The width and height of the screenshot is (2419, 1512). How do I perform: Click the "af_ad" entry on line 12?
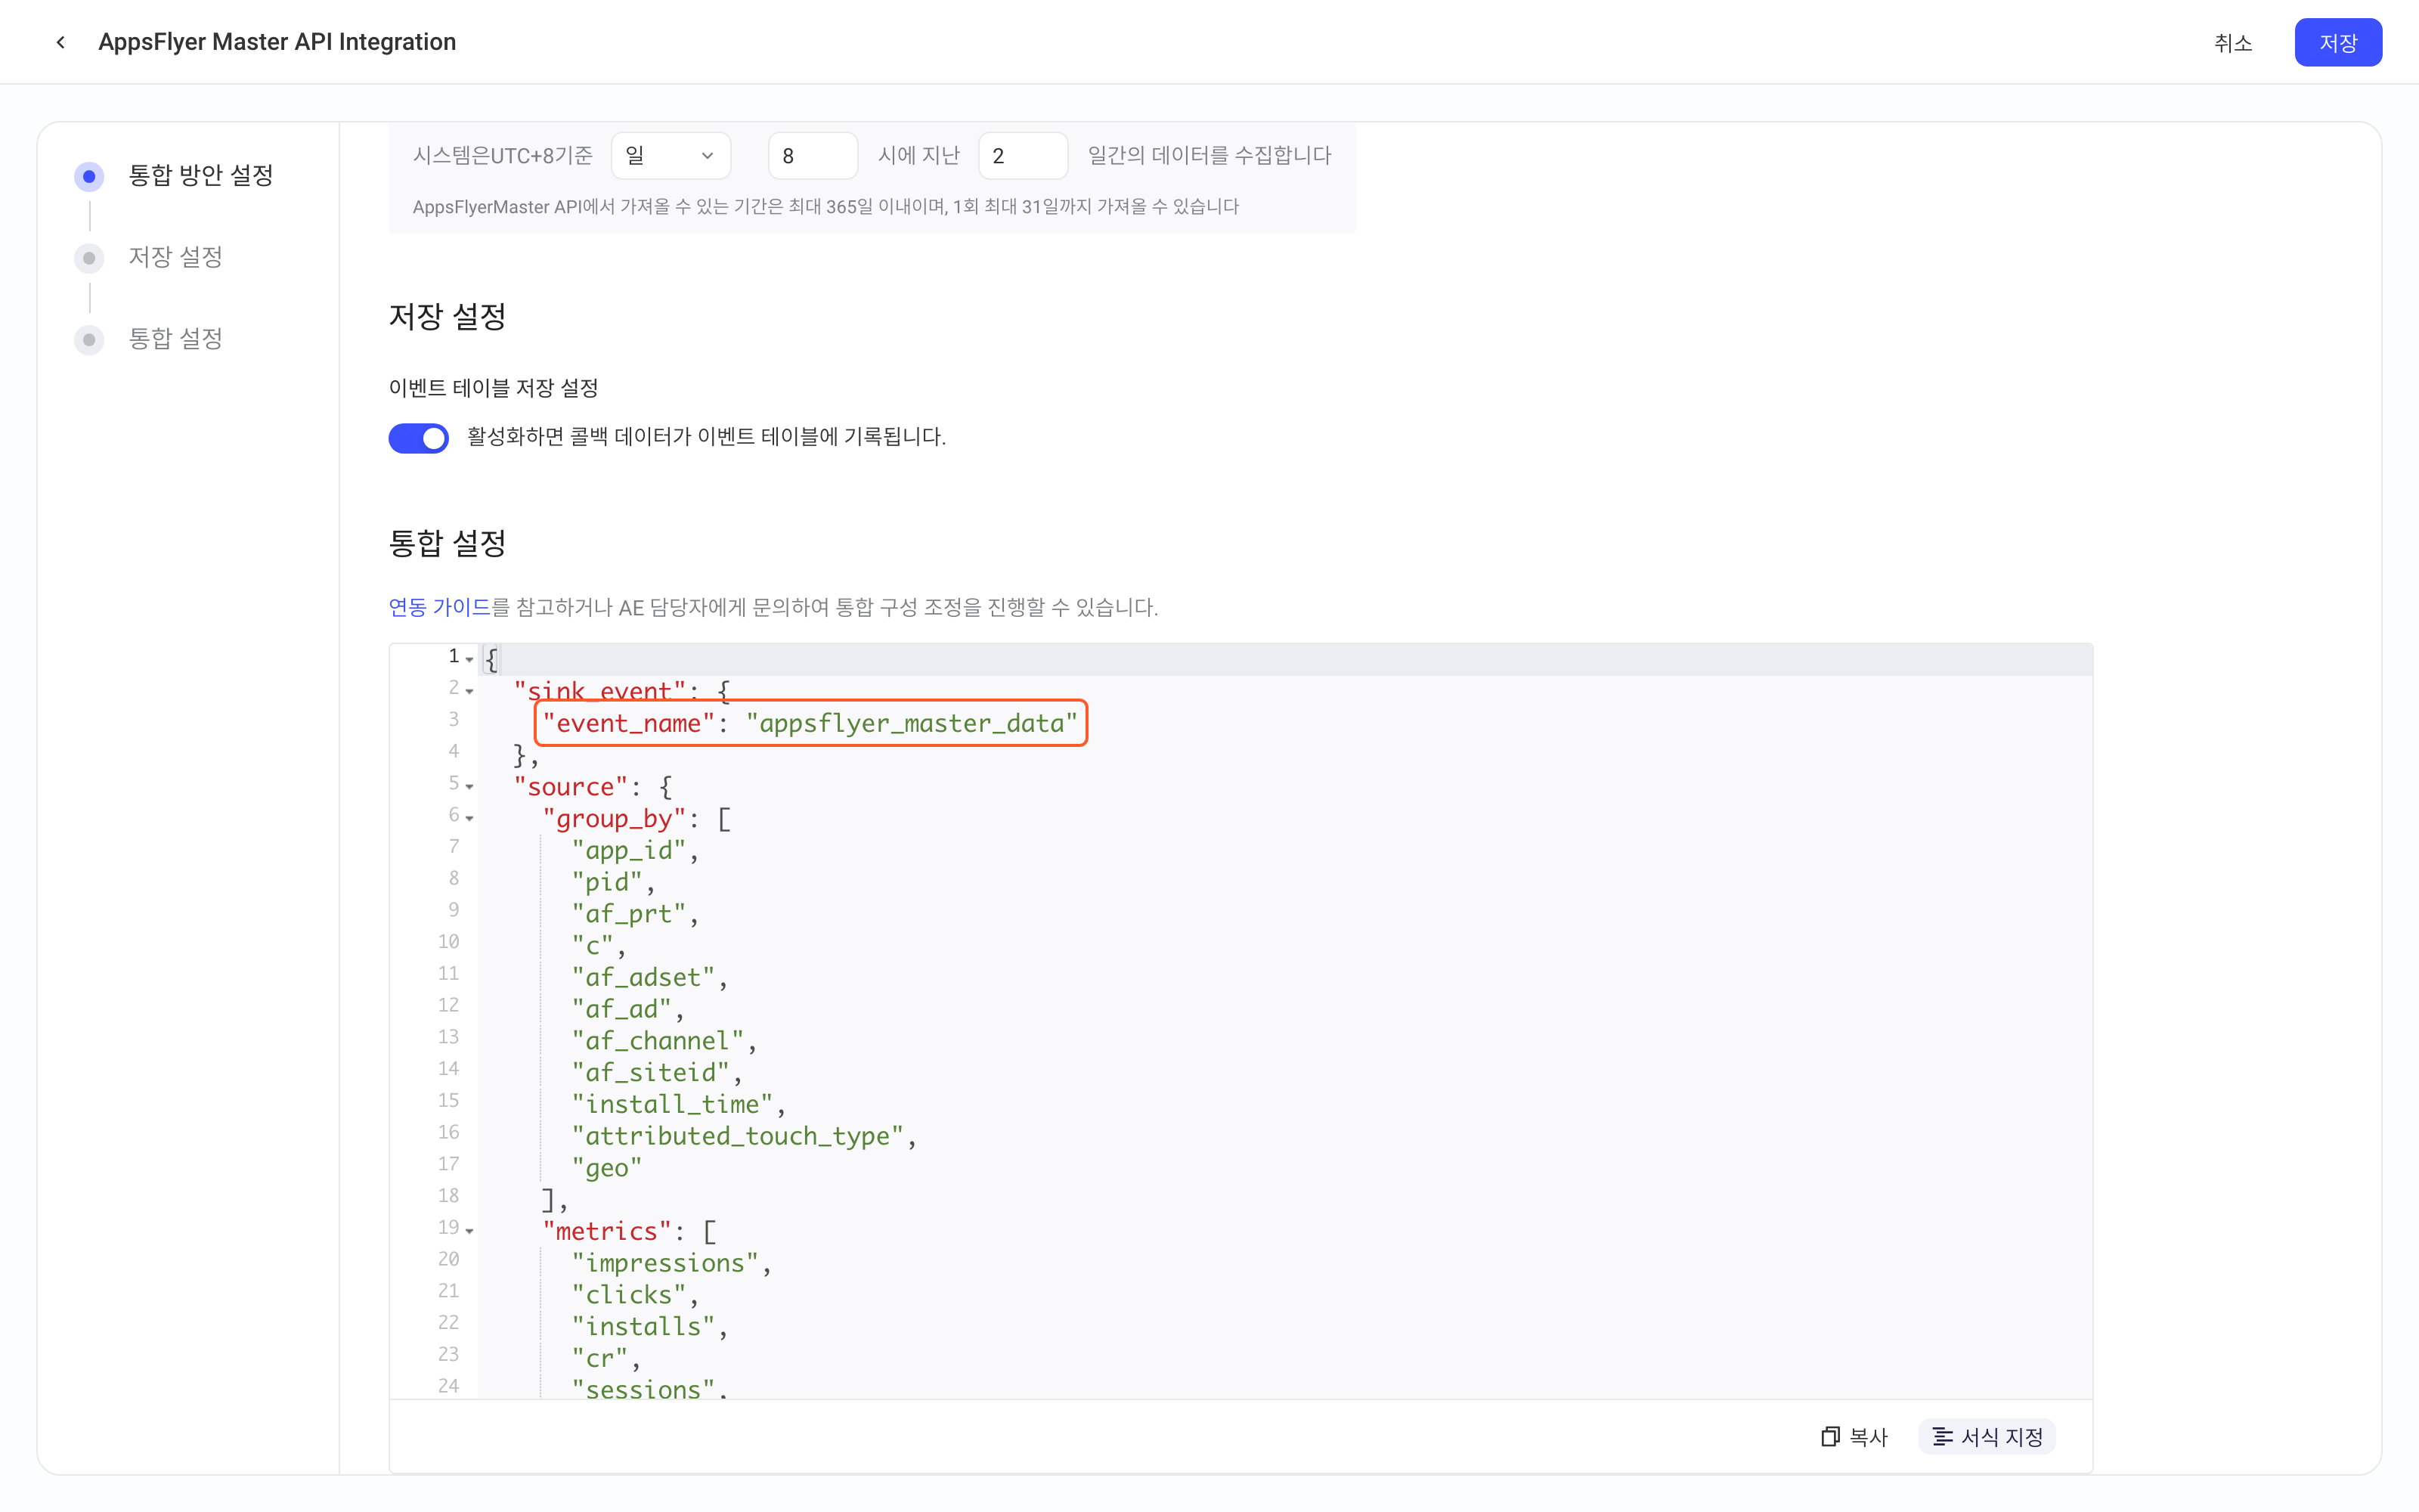(x=621, y=1009)
